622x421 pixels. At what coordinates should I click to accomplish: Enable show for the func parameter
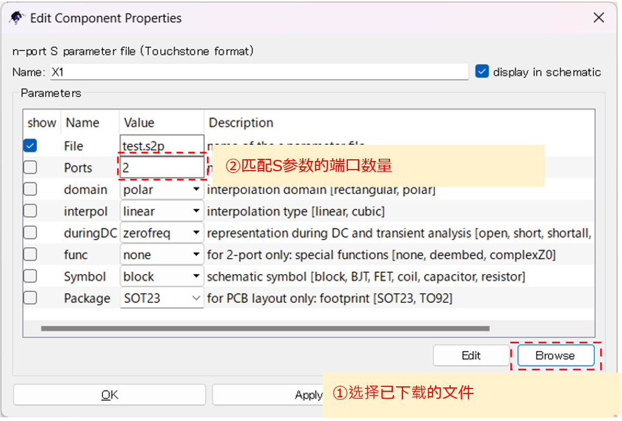30,254
